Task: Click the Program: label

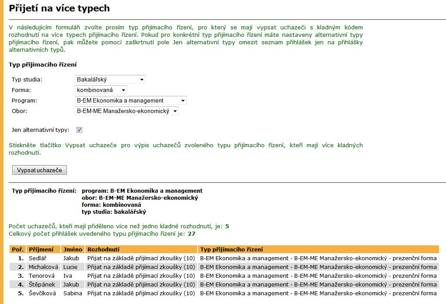Action: (x=24, y=101)
